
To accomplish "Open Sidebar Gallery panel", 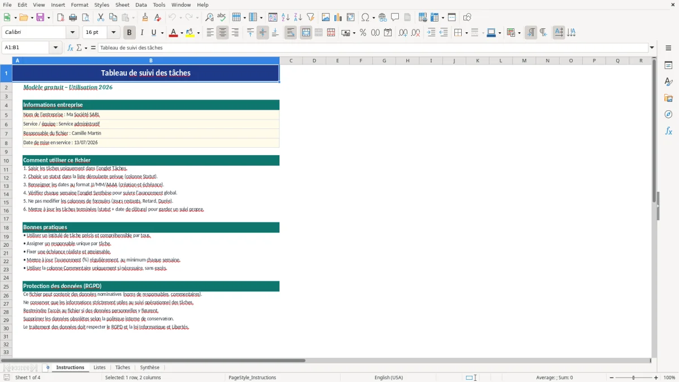I will 669,98.
